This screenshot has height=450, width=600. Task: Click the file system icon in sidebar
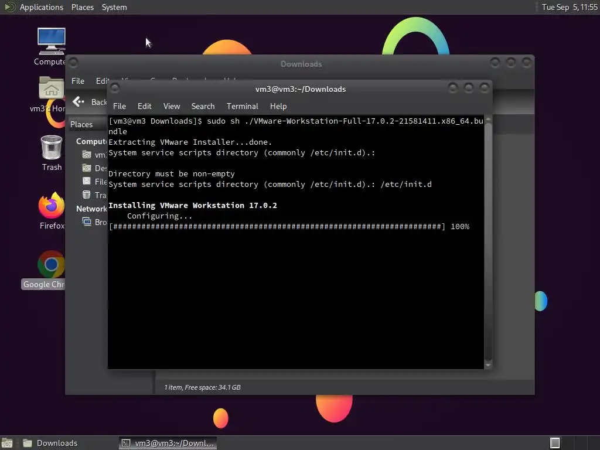(x=87, y=181)
